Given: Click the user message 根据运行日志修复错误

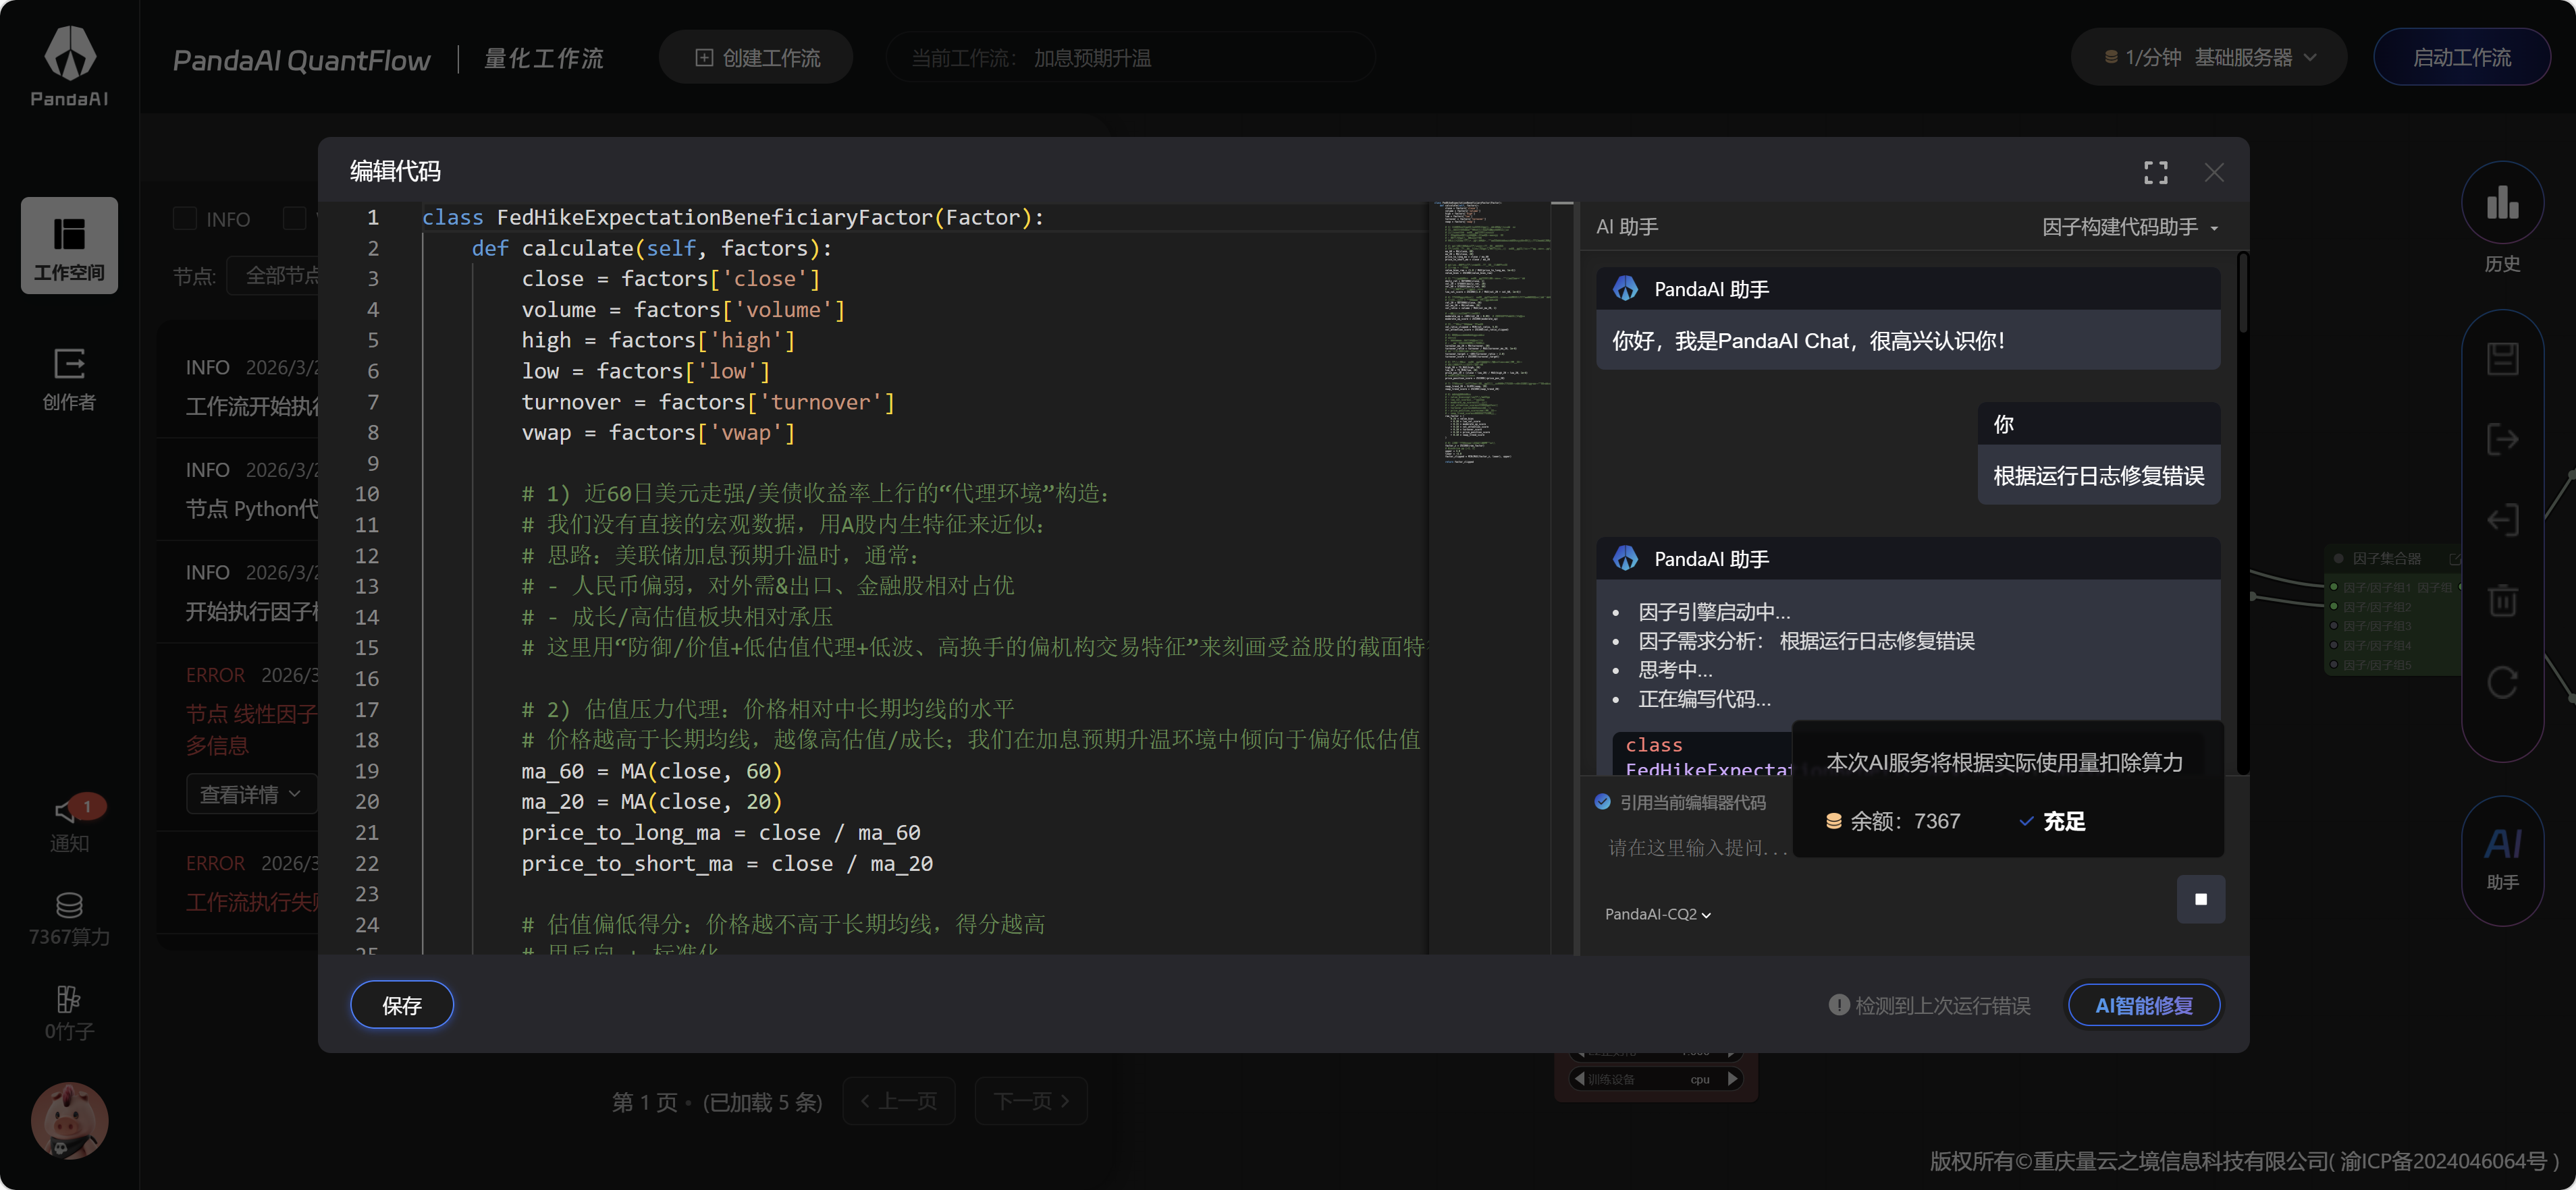Looking at the screenshot, I should 2099,476.
